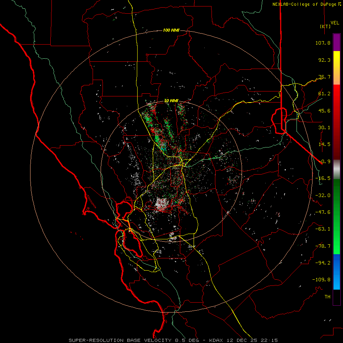Pick the dark TH segment of the color bar
The height and width of the screenshot is (343, 343).
[337, 297]
